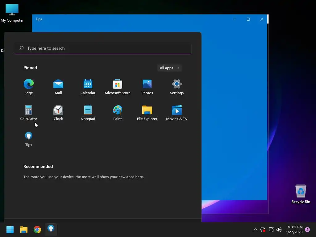
Task: Open the volume speaker tray icon
Action: [279, 230]
